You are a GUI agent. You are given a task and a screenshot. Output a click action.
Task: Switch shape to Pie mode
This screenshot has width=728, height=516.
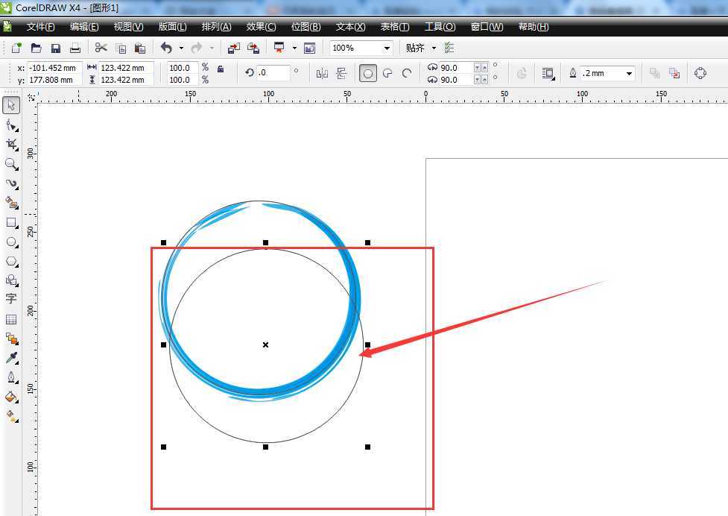pyautogui.click(x=387, y=73)
